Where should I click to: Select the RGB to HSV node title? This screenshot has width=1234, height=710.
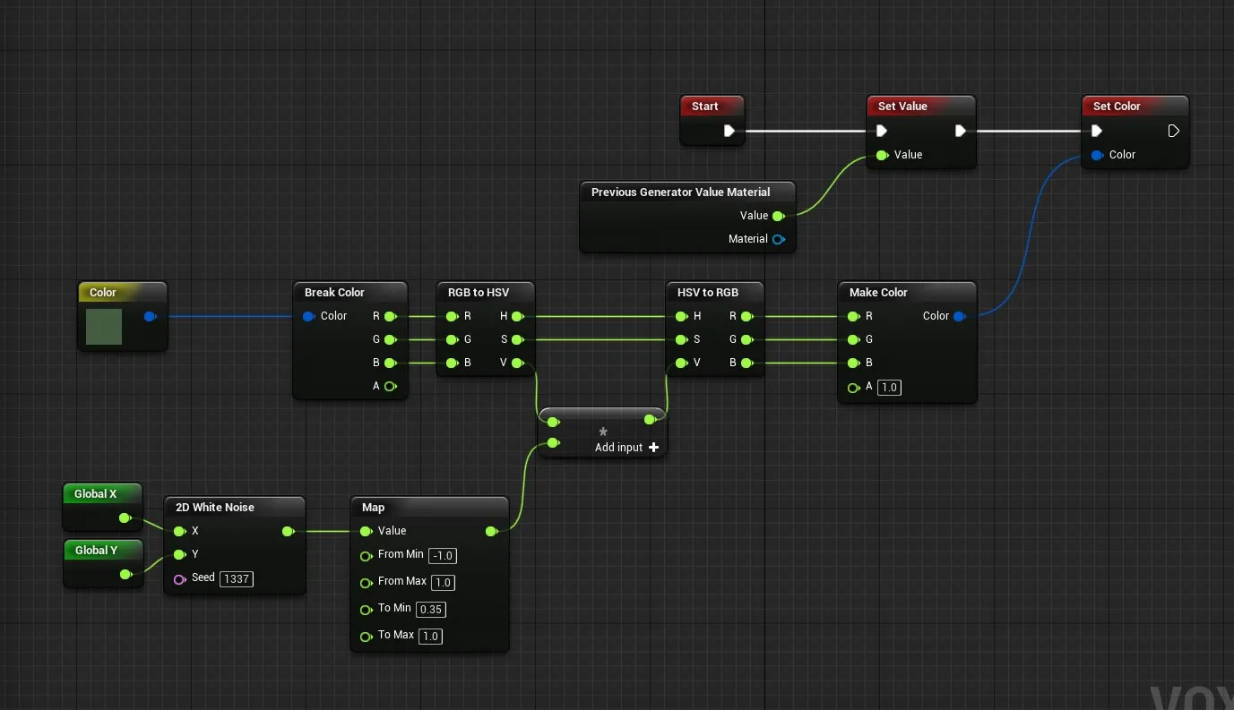478,293
